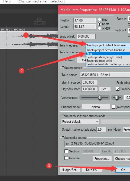Click the Length input field
130x181 pixels.
click(x=84, y=27)
